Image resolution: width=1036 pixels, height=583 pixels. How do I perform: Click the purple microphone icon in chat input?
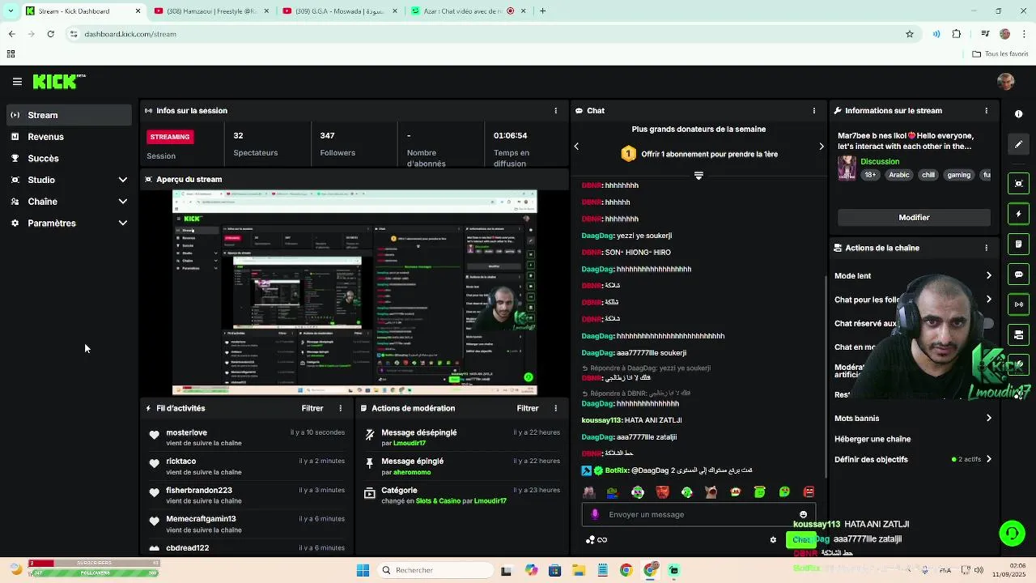point(595,515)
